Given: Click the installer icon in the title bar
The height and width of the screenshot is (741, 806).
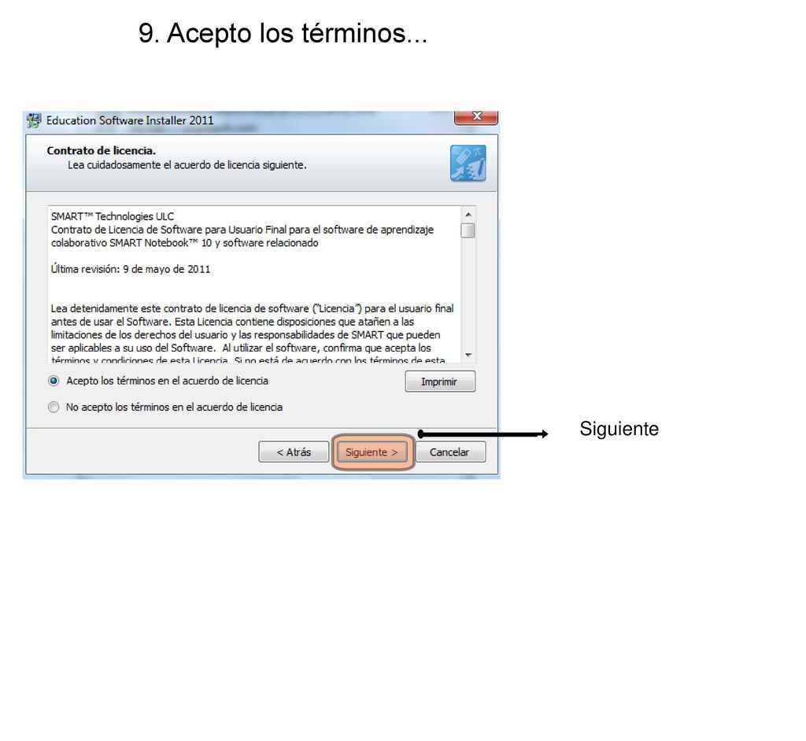Looking at the screenshot, I should [x=34, y=120].
